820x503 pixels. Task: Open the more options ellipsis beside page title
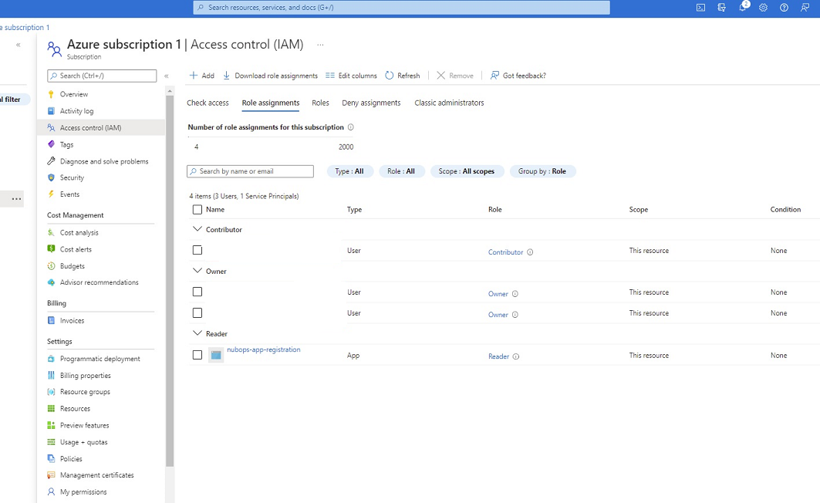[321, 45]
